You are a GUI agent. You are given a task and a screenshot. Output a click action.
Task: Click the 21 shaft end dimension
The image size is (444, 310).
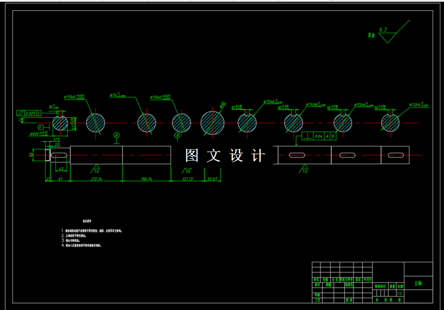click(x=48, y=179)
